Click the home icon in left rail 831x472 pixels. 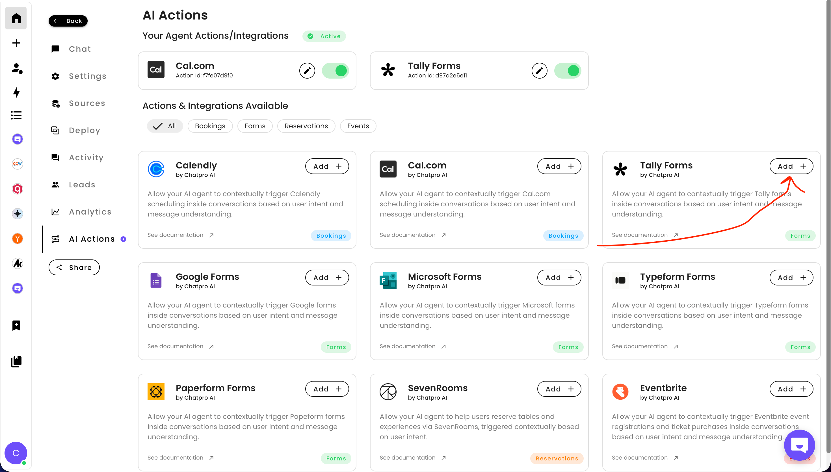(16, 18)
